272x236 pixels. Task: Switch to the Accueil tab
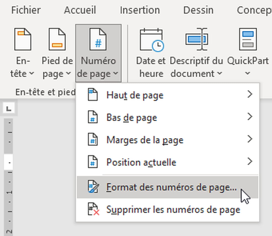tap(80, 10)
